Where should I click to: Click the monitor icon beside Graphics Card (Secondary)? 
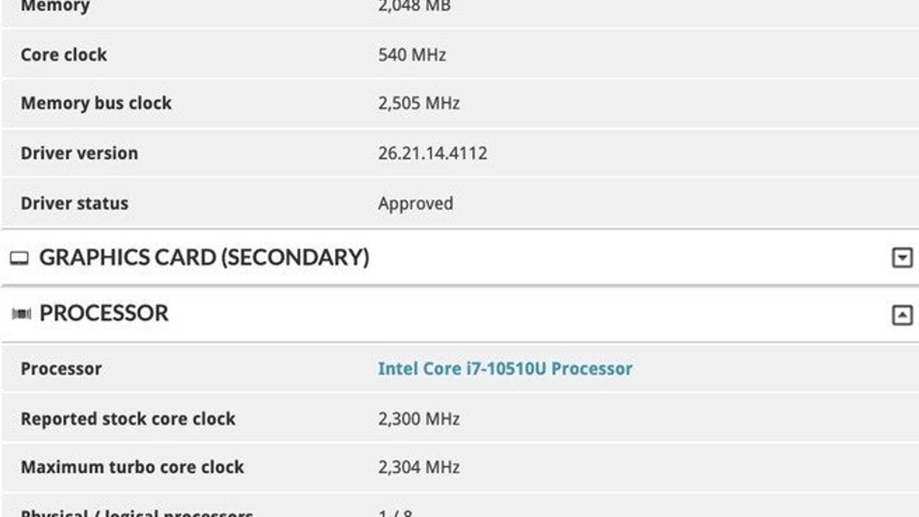(19, 258)
